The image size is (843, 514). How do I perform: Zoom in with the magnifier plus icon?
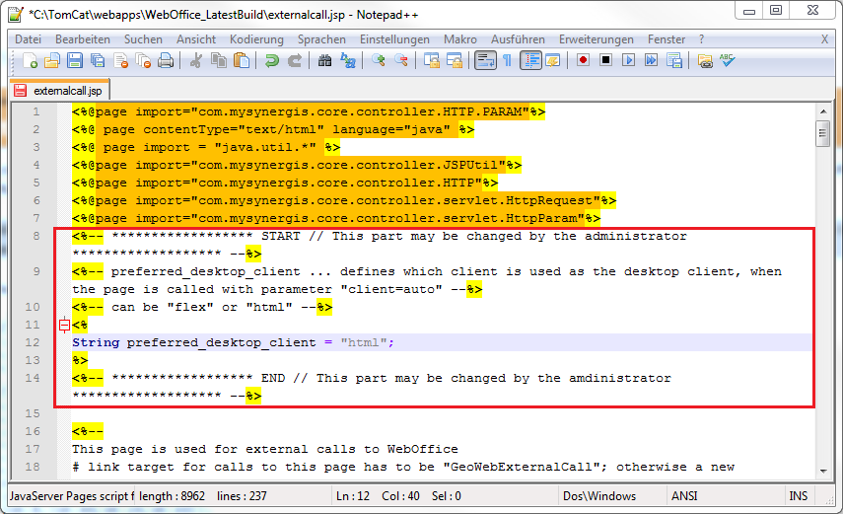pos(378,61)
